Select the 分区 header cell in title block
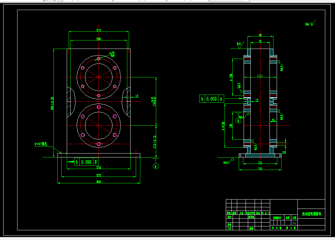 [241, 213]
